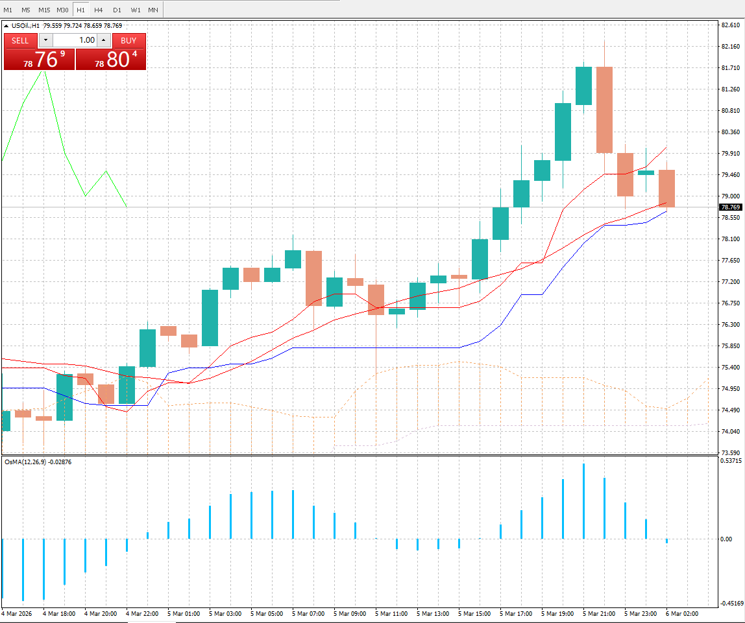Select the D1 daily timeframe

[x=117, y=10]
